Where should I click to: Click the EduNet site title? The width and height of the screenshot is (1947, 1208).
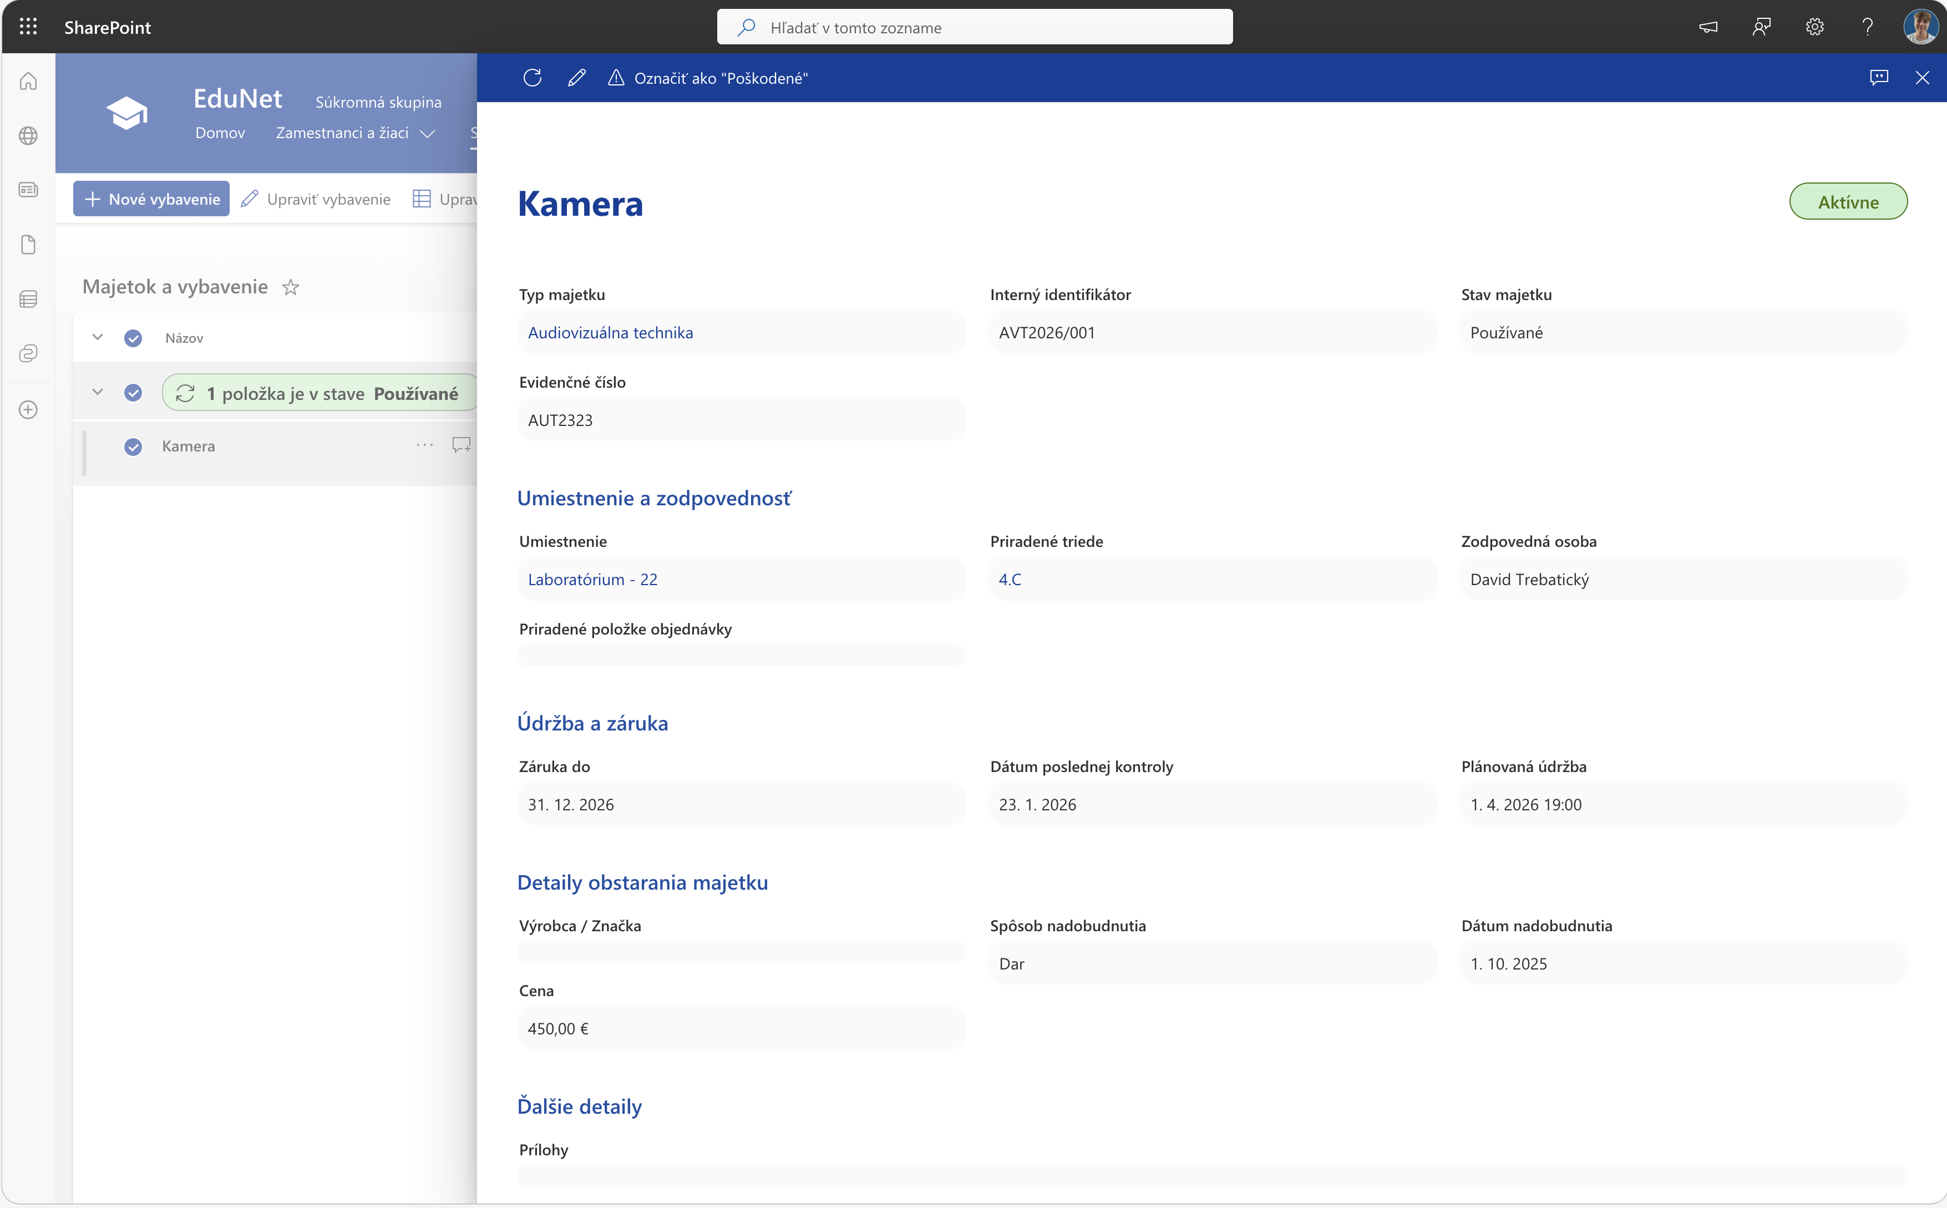pos(237,98)
